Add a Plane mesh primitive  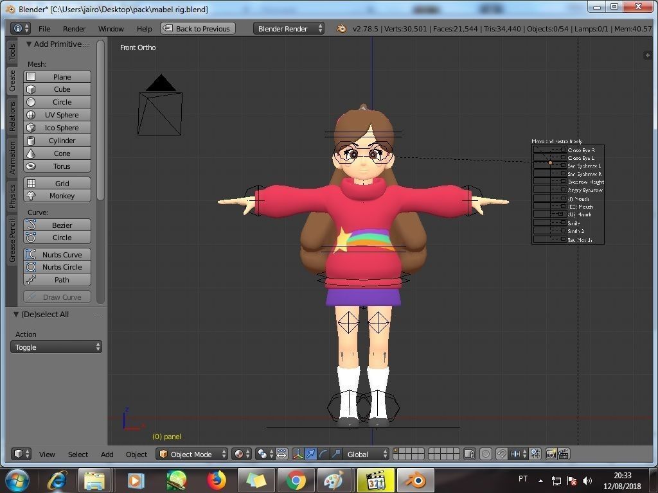(x=57, y=77)
